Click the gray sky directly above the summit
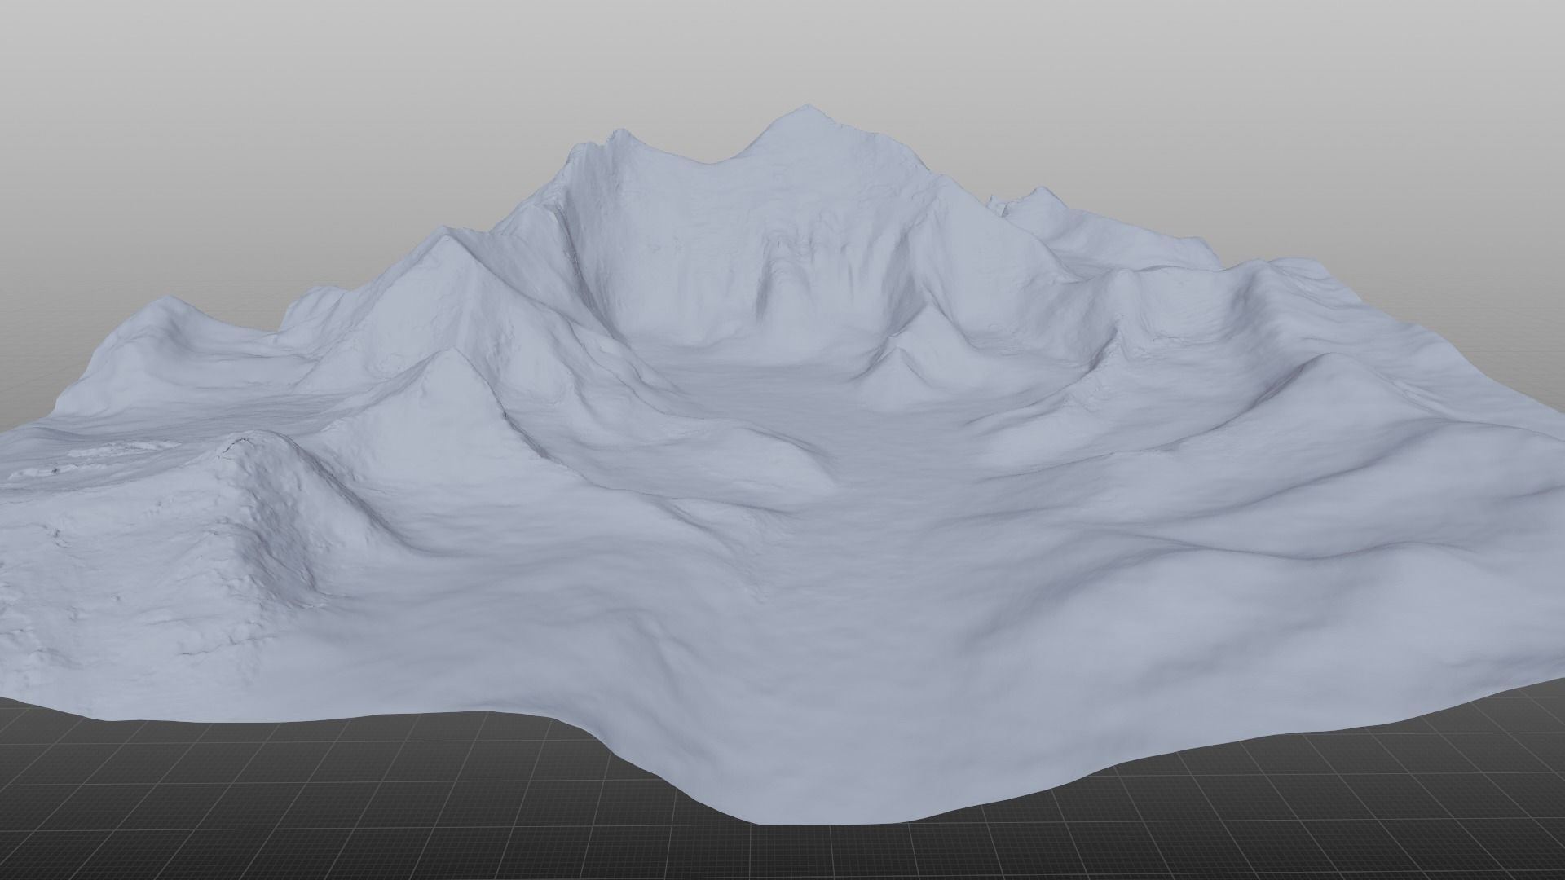The image size is (1565, 880). tap(805, 49)
